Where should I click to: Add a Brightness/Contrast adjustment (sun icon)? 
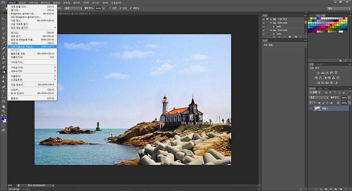[318, 73]
